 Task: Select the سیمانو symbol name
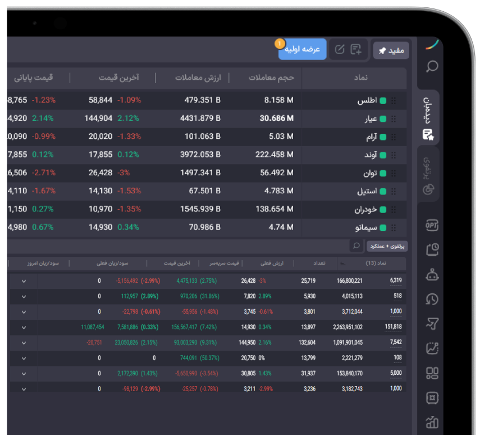click(367, 228)
